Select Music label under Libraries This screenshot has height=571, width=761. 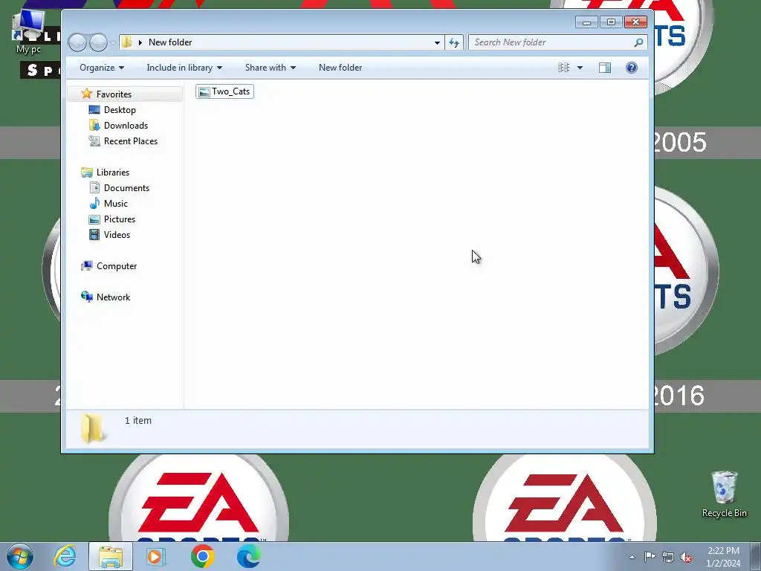[x=115, y=204]
